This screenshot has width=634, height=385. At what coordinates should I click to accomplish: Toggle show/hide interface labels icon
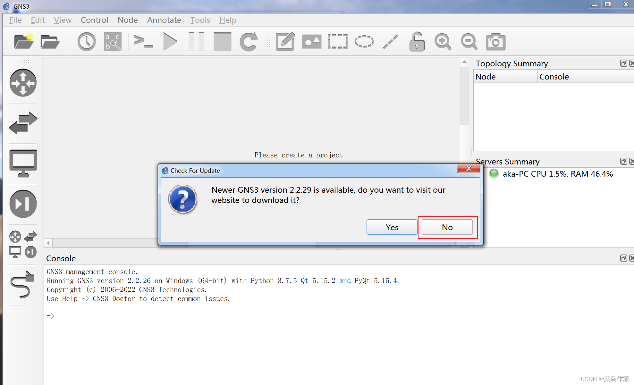coord(113,42)
